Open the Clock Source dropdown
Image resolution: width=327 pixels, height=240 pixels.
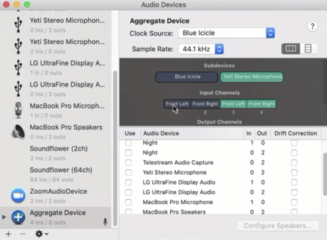[226, 33]
